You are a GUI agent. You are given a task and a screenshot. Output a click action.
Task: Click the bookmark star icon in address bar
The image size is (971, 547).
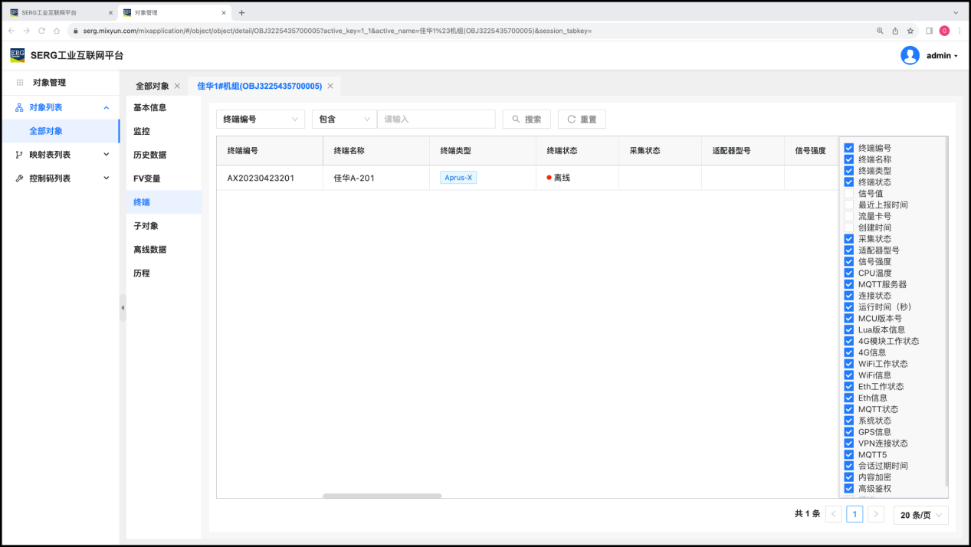click(910, 31)
